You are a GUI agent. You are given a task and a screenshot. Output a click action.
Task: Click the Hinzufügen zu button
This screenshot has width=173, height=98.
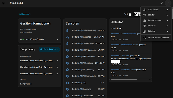(x=49, y=49)
